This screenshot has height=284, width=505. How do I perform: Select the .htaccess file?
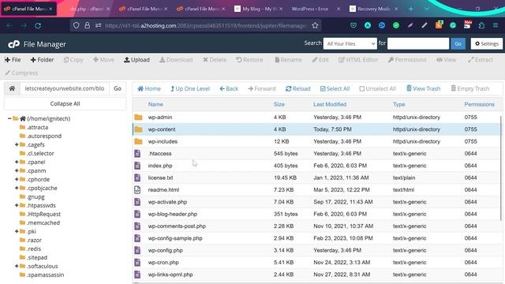159,154
